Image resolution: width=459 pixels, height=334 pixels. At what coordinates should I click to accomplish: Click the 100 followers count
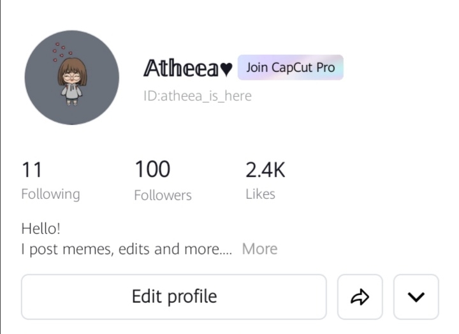click(152, 169)
